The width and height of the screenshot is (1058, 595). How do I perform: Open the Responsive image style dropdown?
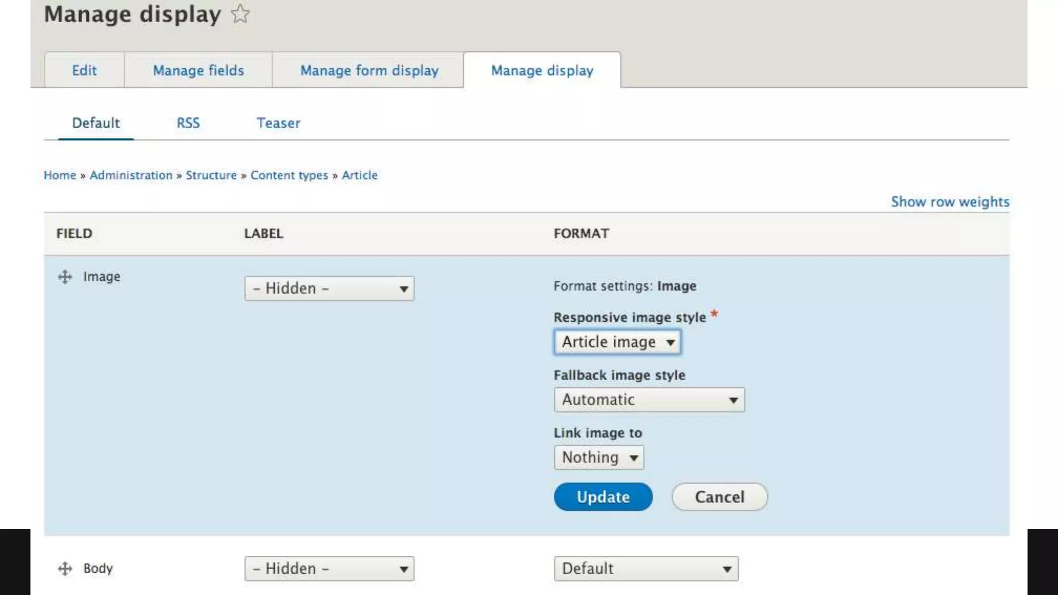pyautogui.click(x=617, y=342)
